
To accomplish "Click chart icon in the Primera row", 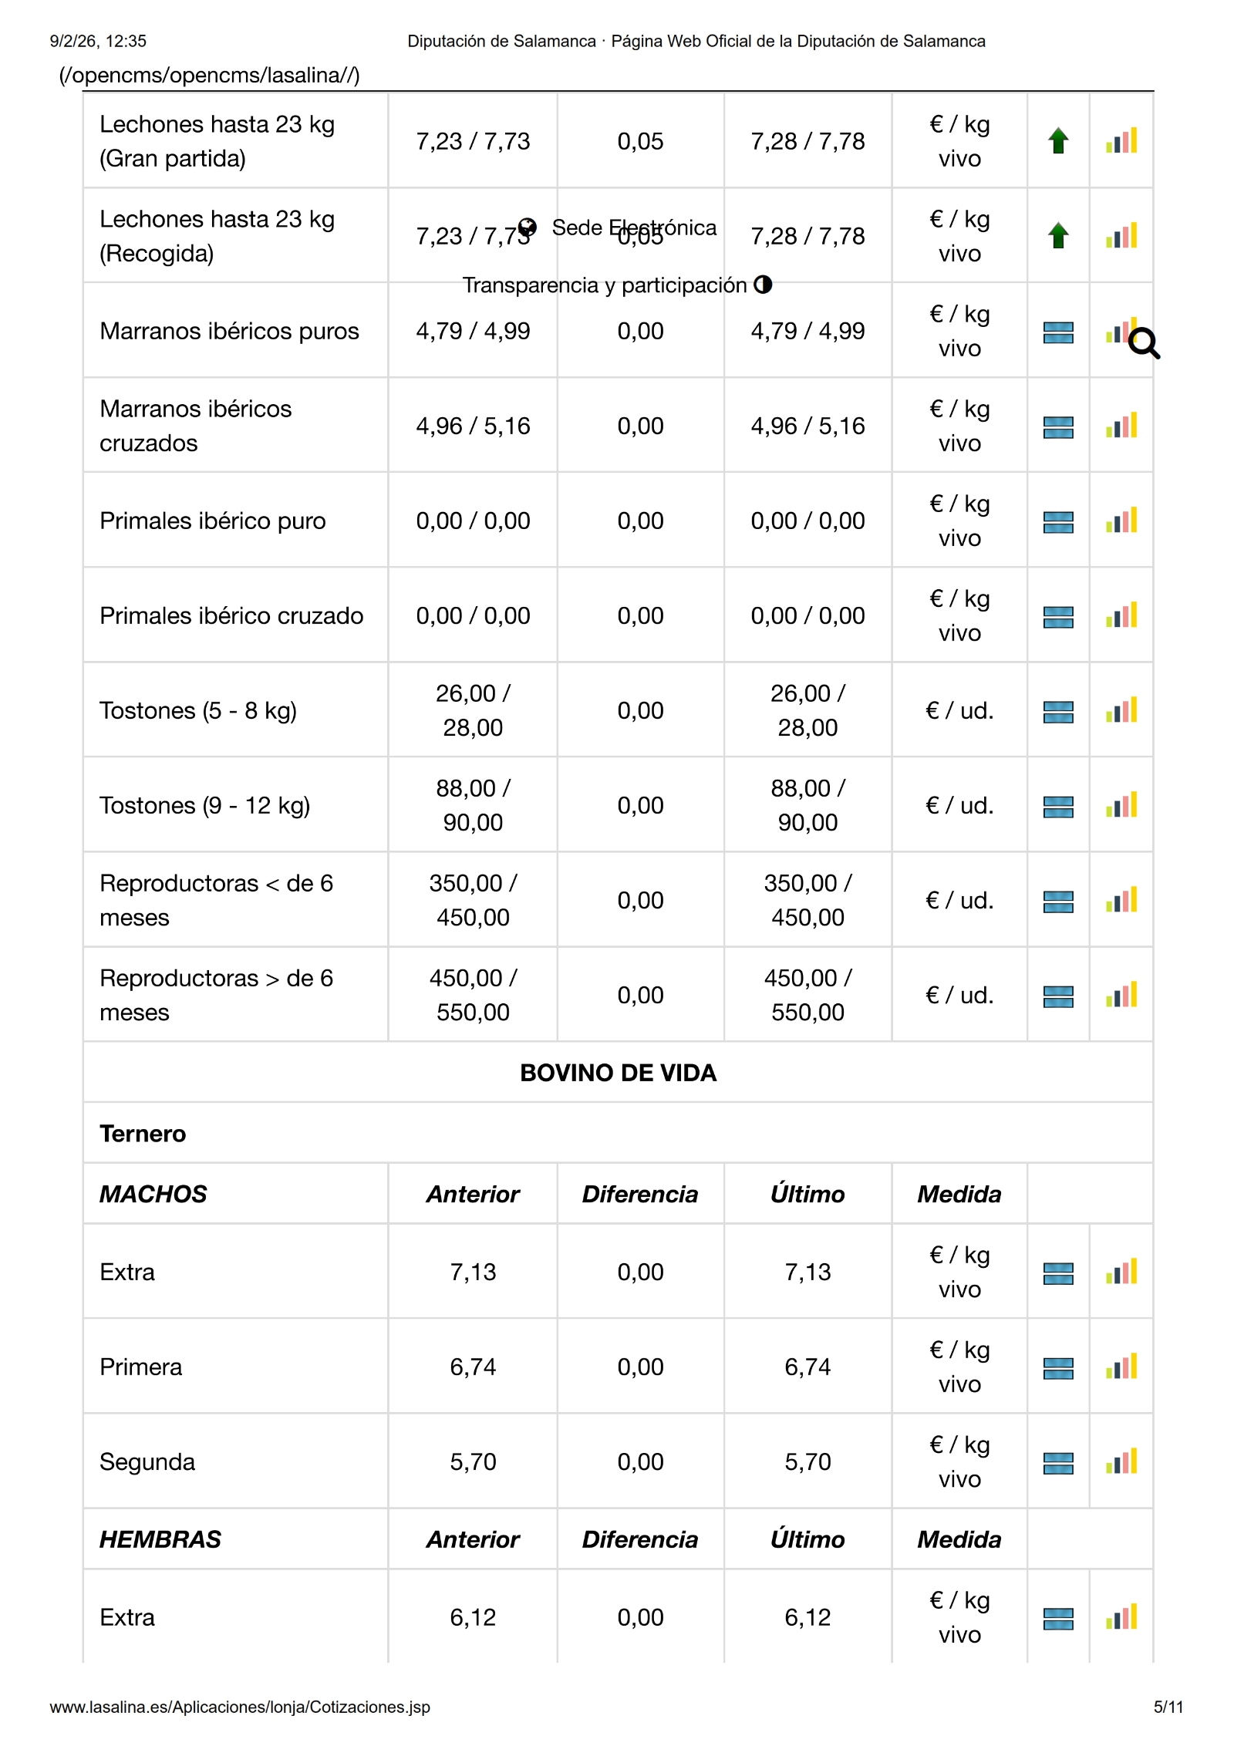I will click(1121, 1367).
